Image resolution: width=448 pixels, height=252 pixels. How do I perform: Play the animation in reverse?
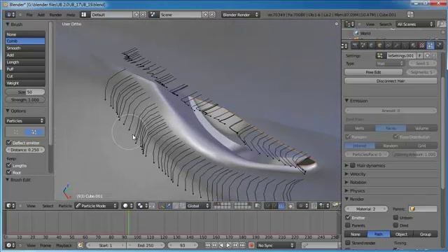[x=221, y=245]
